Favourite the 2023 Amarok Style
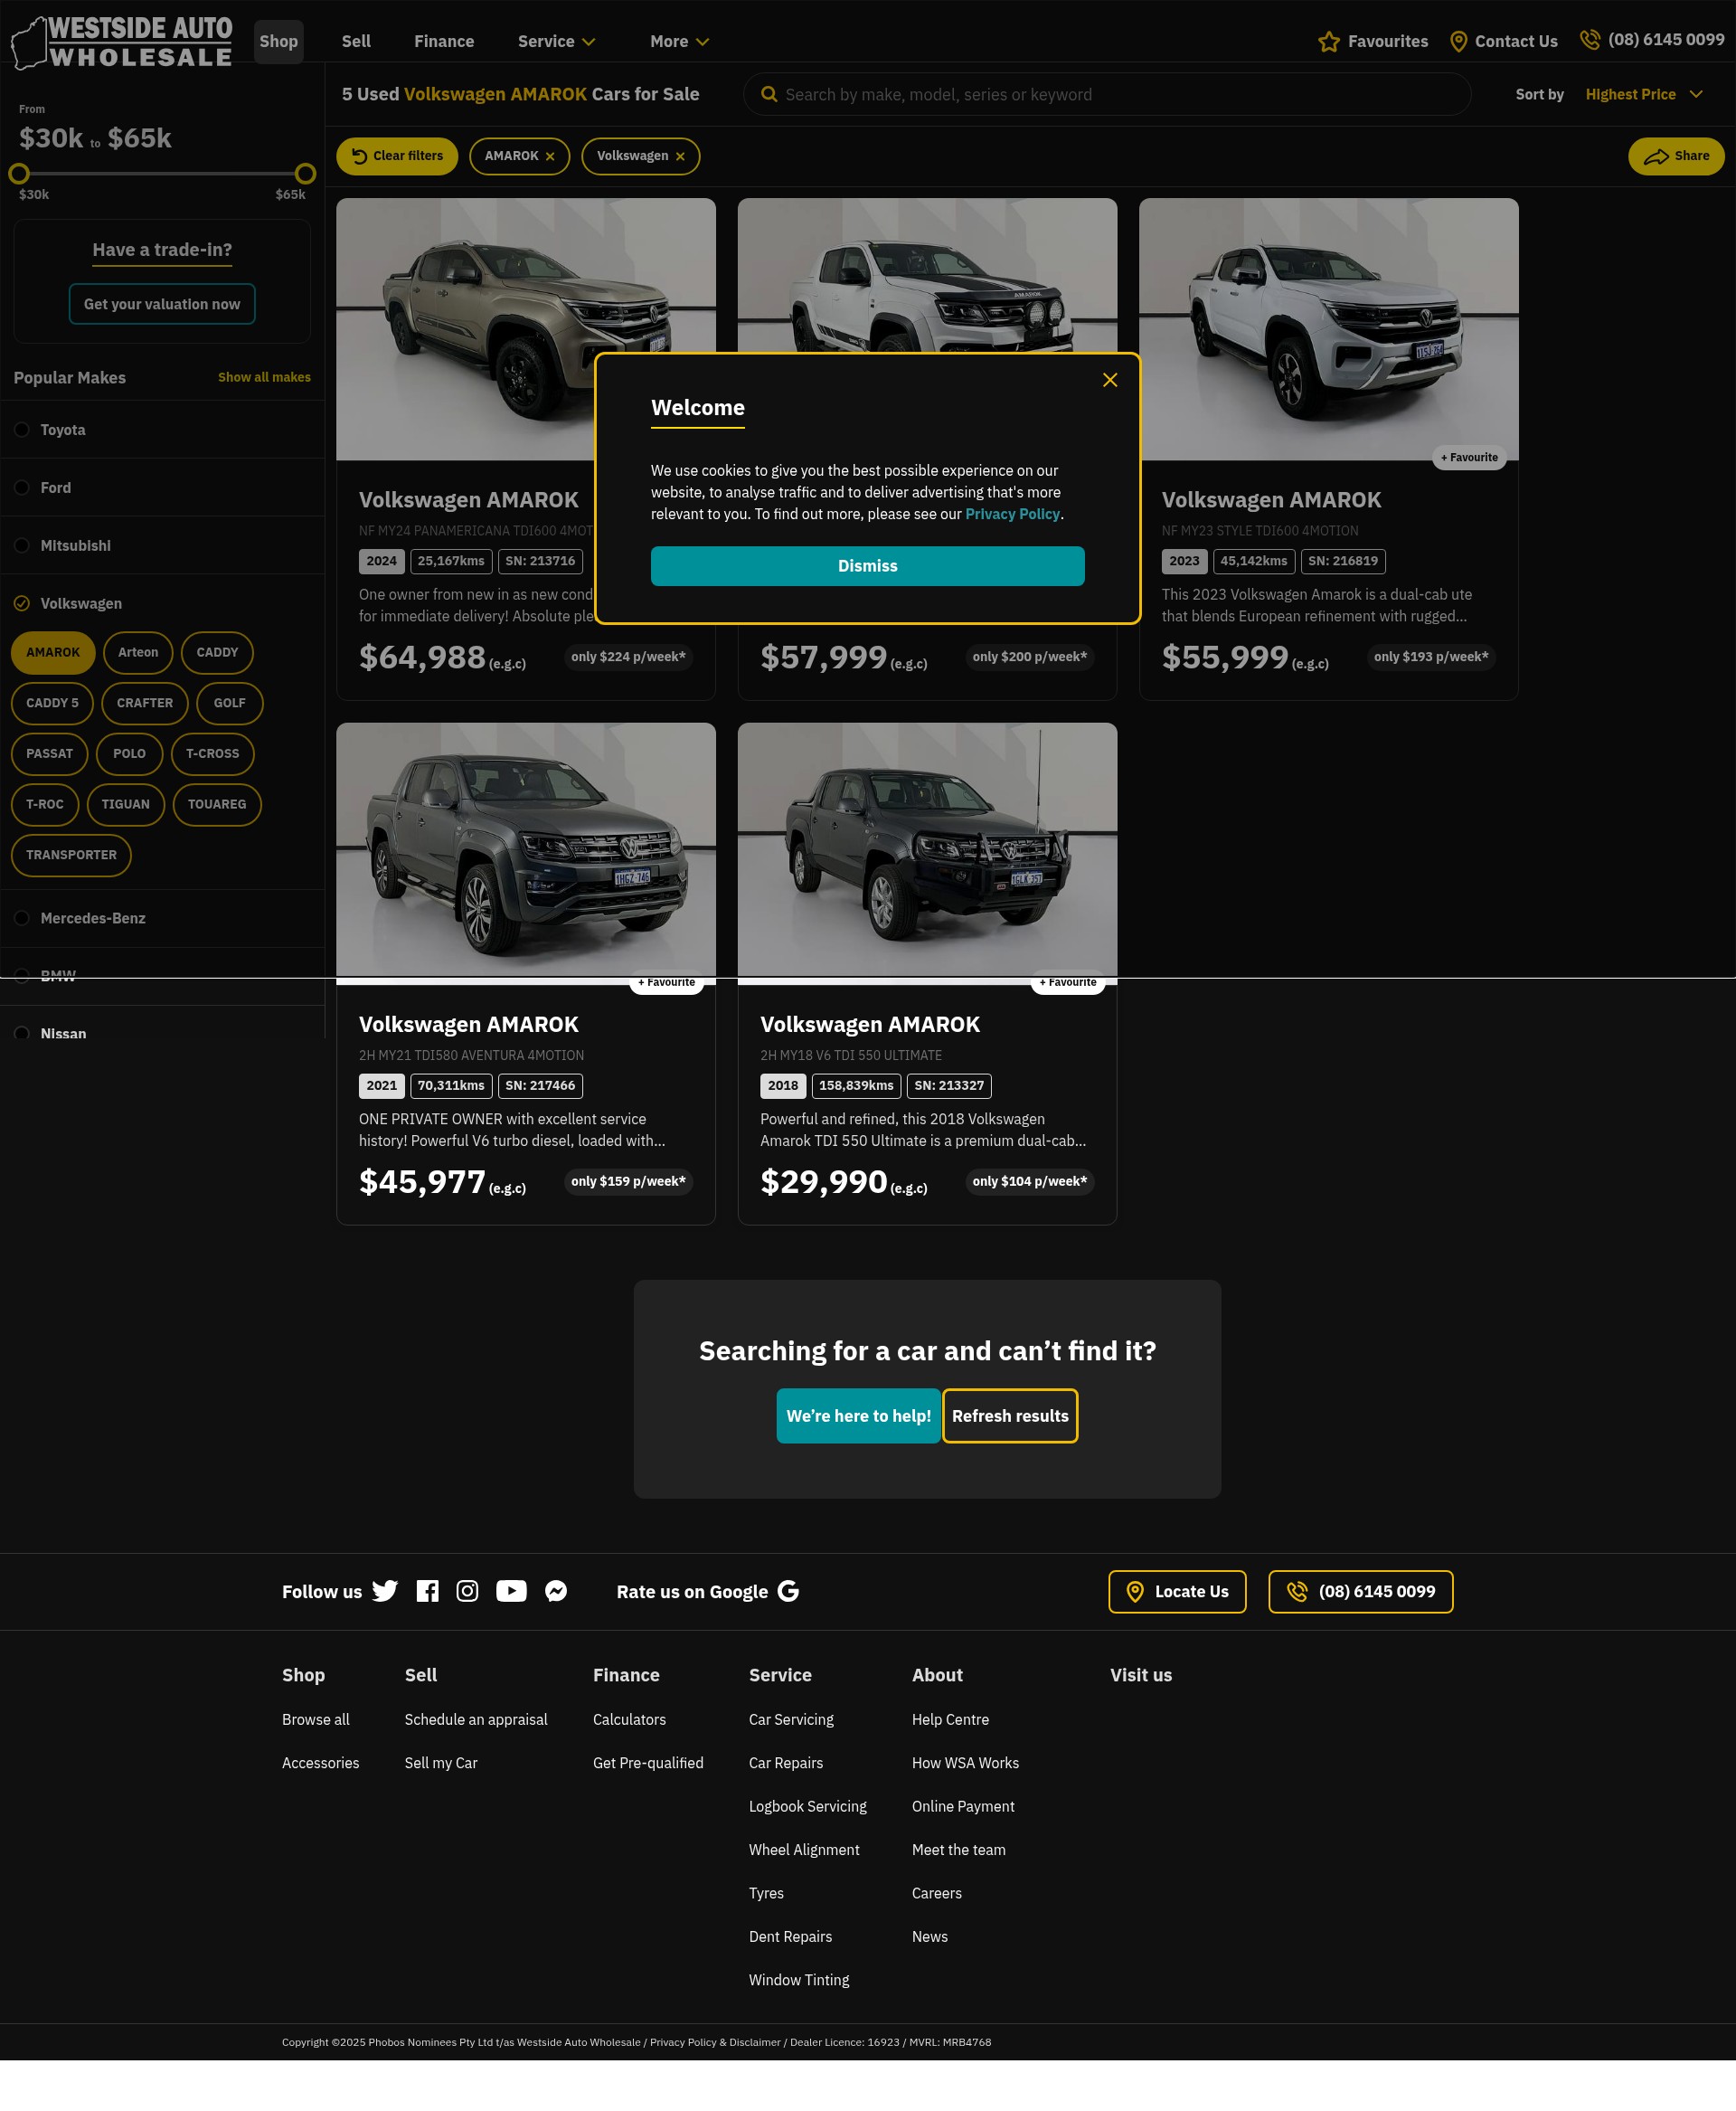The height and width of the screenshot is (2111, 1736). pos(1469,458)
